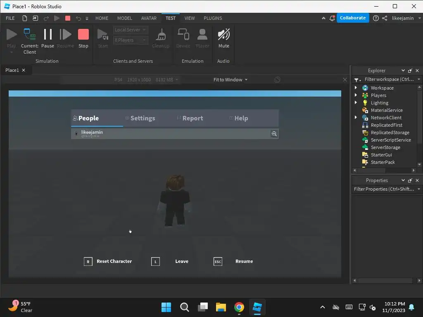Screen dimensions: 423x317
Task: Switch to the AVATAR ribbon tab
Action: tap(149, 18)
